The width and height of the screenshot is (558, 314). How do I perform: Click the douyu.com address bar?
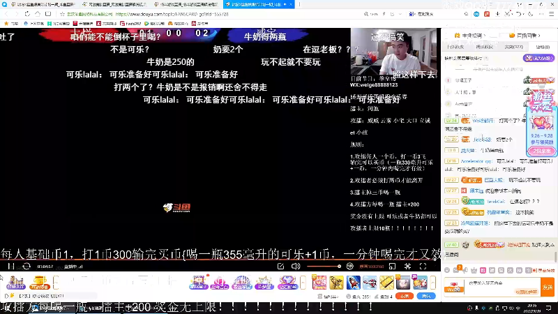click(x=172, y=14)
